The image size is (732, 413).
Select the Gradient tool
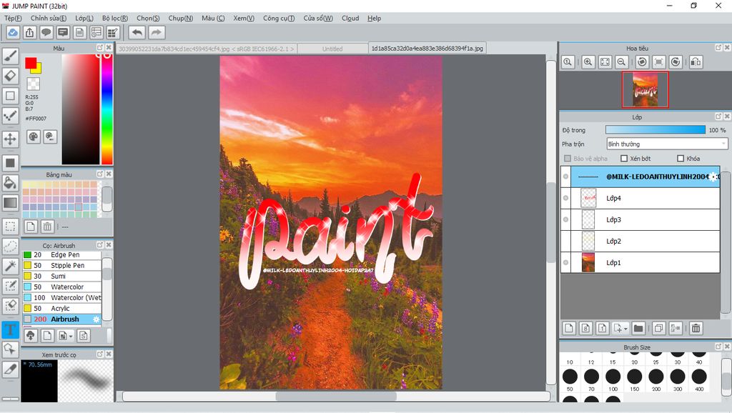(x=10, y=202)
